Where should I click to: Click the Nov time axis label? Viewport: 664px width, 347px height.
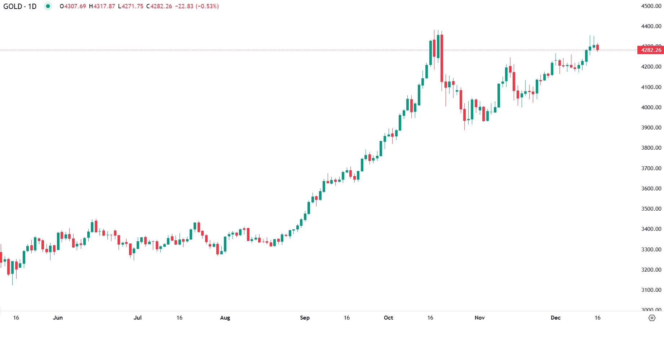pyautogui.click(x=479, y=318)
